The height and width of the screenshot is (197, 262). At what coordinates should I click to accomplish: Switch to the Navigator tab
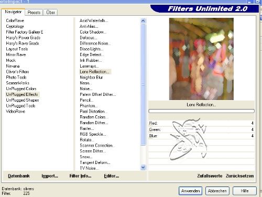pos(13,12)
